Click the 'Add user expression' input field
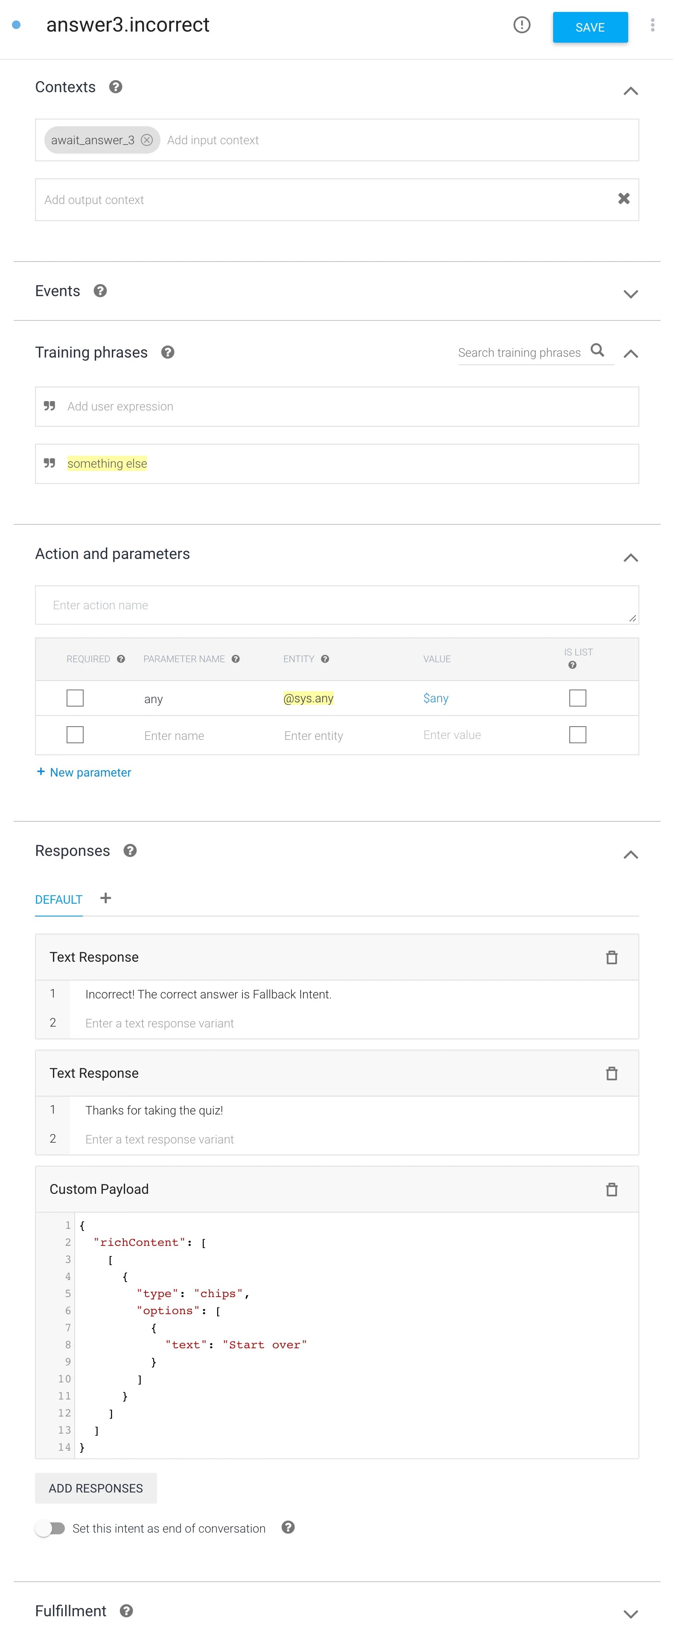 point(336,406)
